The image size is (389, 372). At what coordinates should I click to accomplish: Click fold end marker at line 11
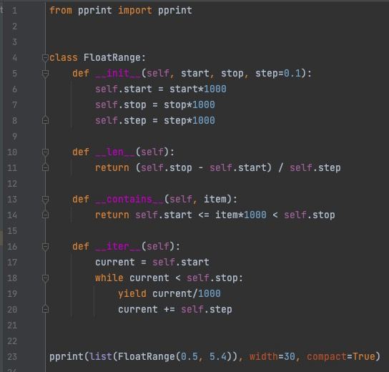45,167
